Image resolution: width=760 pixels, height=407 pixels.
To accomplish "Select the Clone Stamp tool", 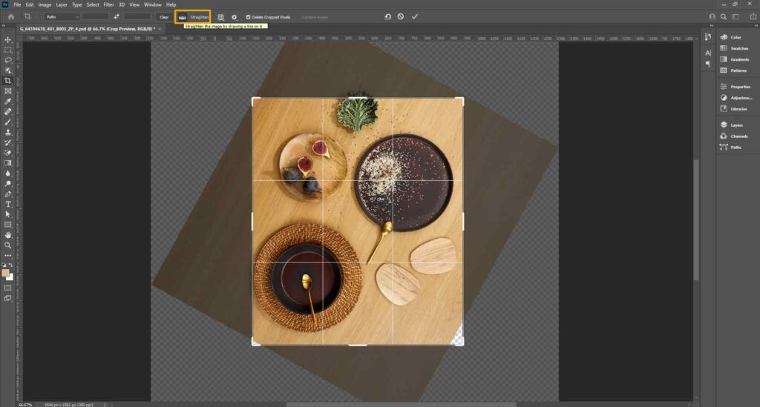I will [x=7, y=132].
